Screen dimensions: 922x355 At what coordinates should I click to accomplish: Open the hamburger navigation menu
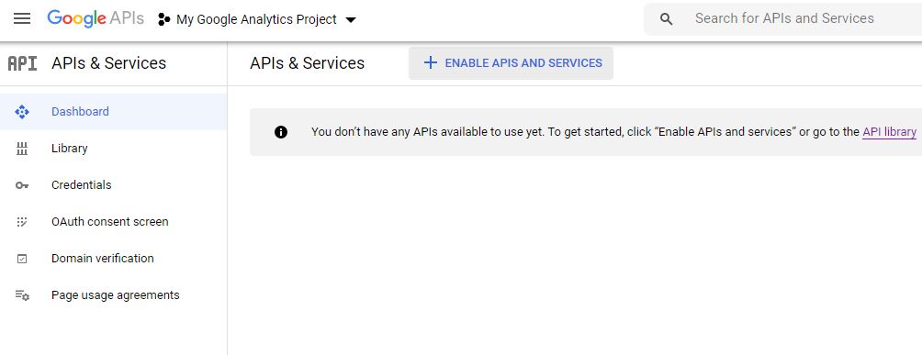(22, 19)
